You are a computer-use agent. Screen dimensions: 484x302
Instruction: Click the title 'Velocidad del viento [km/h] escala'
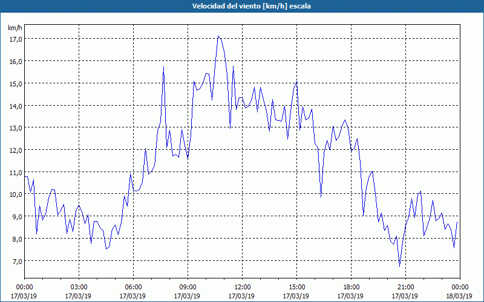[251, 6]
